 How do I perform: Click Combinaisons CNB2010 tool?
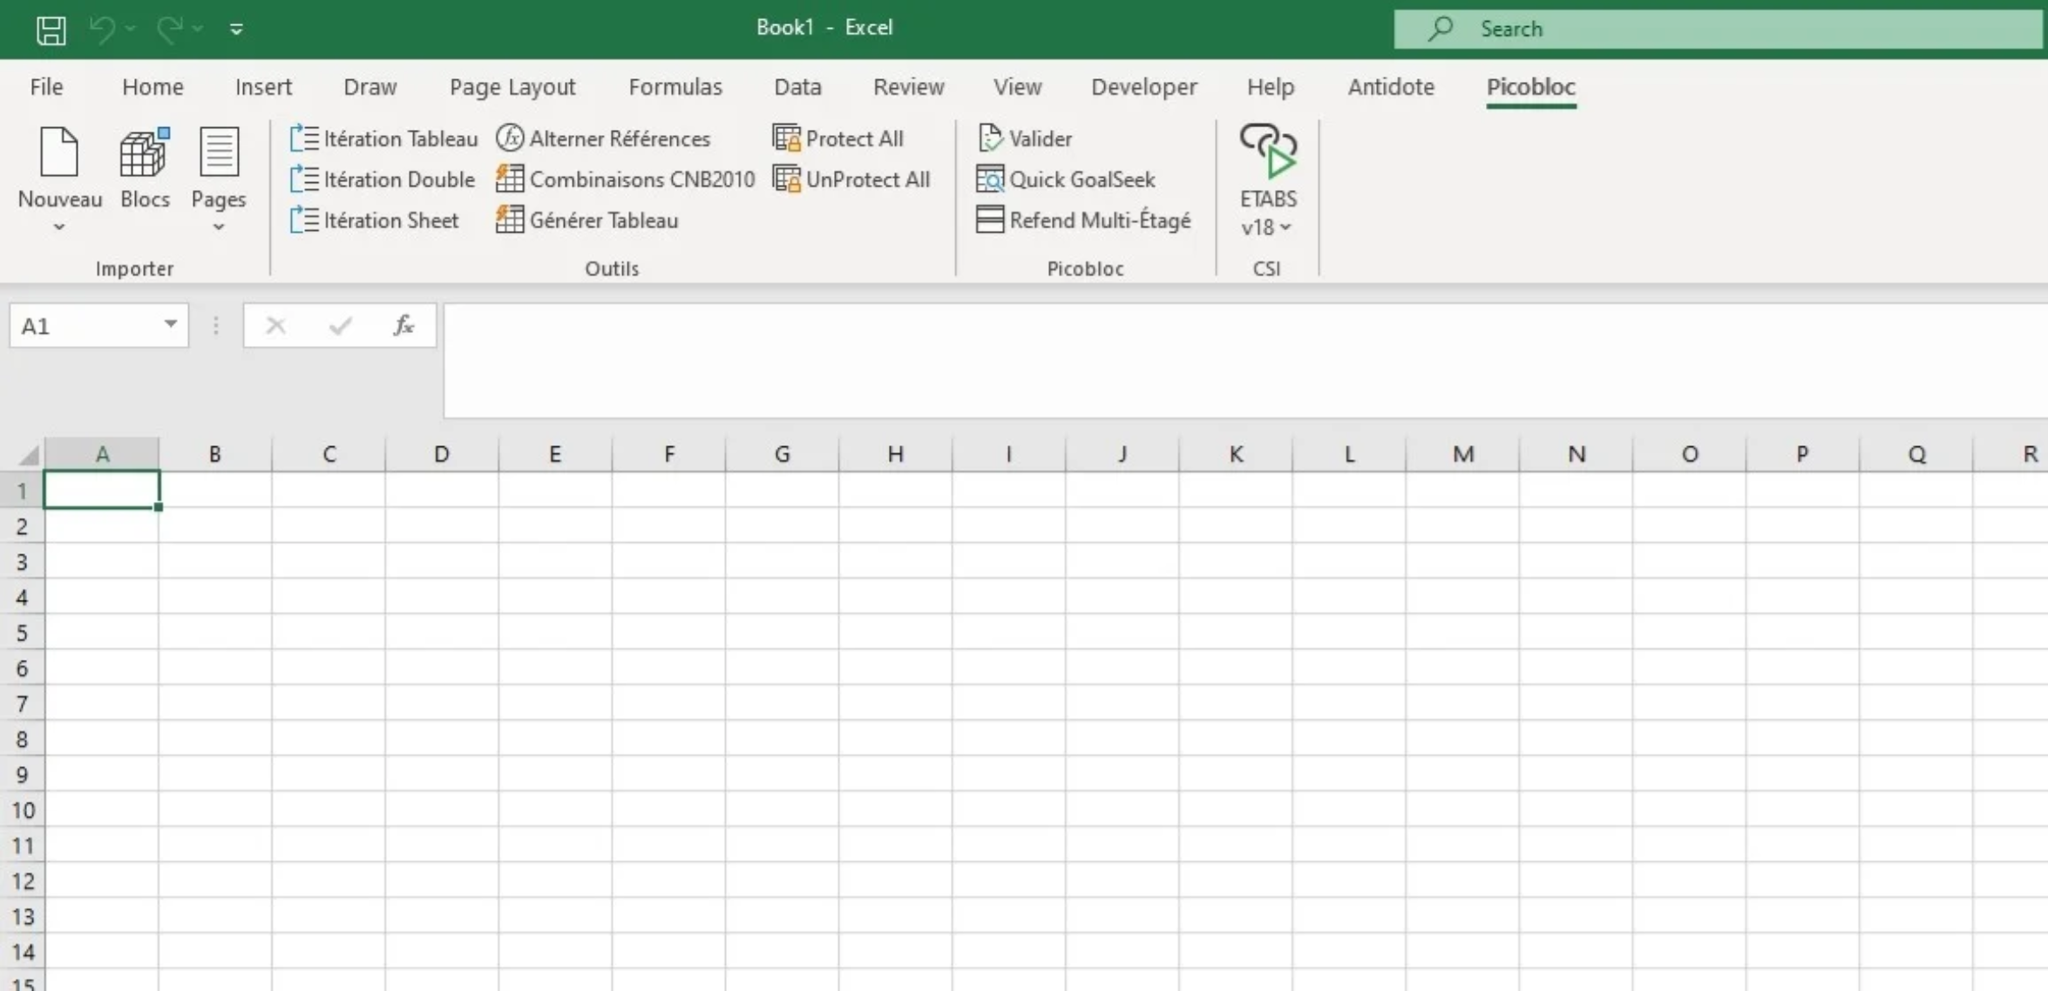(626, 180)
